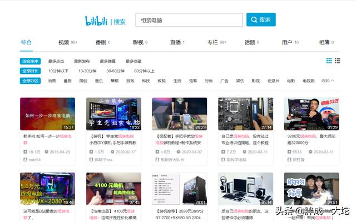This screenshot has height=222, width=356.
Task: Open the 01:29 3200元 video thumbnail
Action: pyautogui.click(x=311, y=114)
